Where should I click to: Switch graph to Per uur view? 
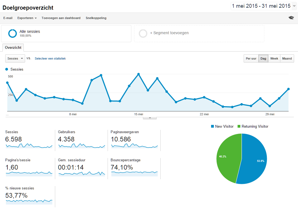251,58
